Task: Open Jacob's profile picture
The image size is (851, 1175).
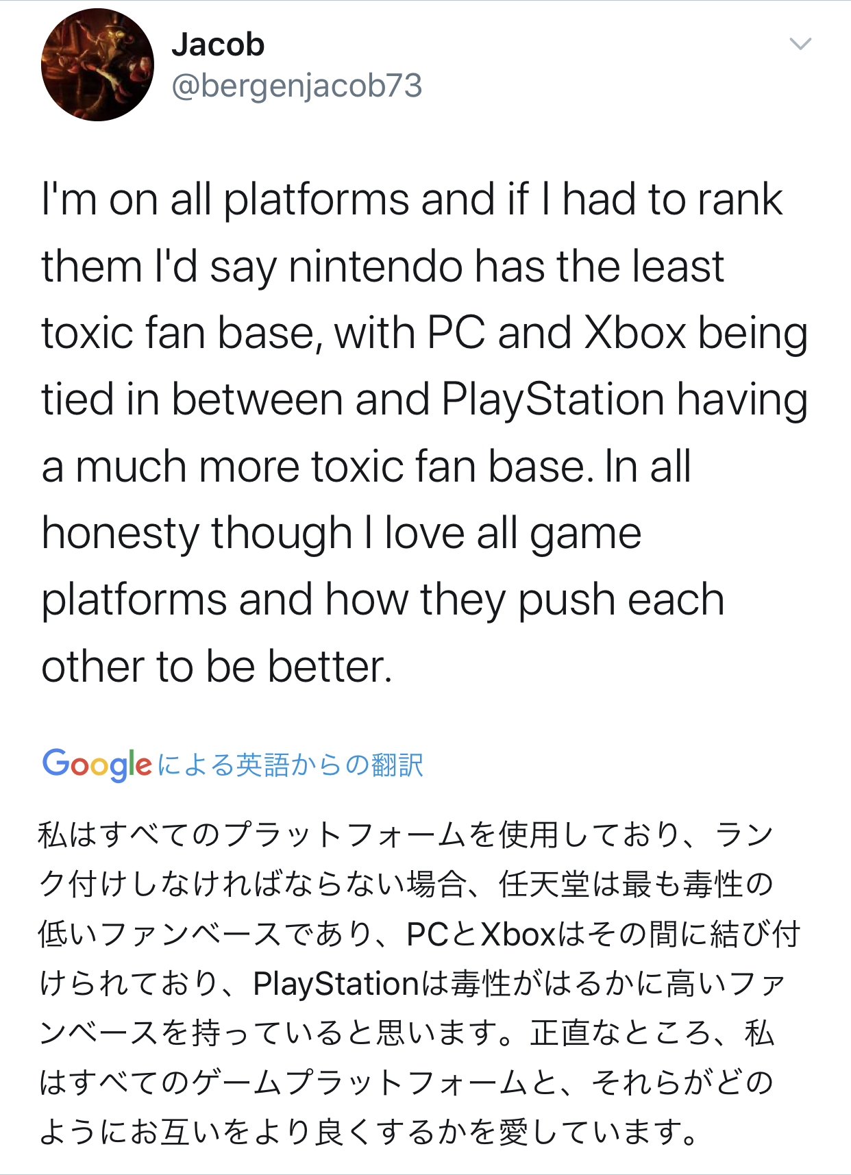Action: pyautogui.click(x=97, y=65)
